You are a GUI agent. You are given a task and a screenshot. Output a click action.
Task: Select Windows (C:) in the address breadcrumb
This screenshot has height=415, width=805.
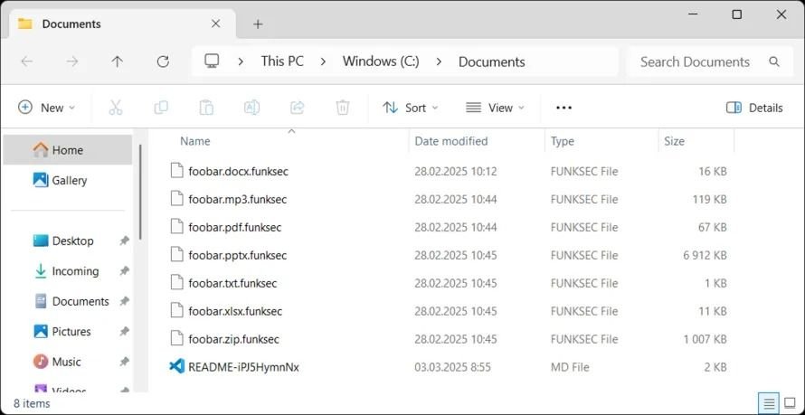point(381,61)
